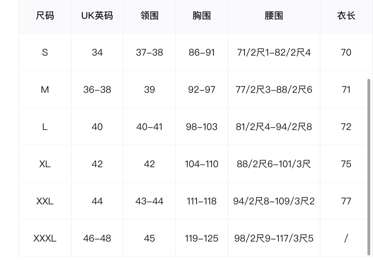
Task: Click the 腰围 column header
Action: (x=274, y=16)
